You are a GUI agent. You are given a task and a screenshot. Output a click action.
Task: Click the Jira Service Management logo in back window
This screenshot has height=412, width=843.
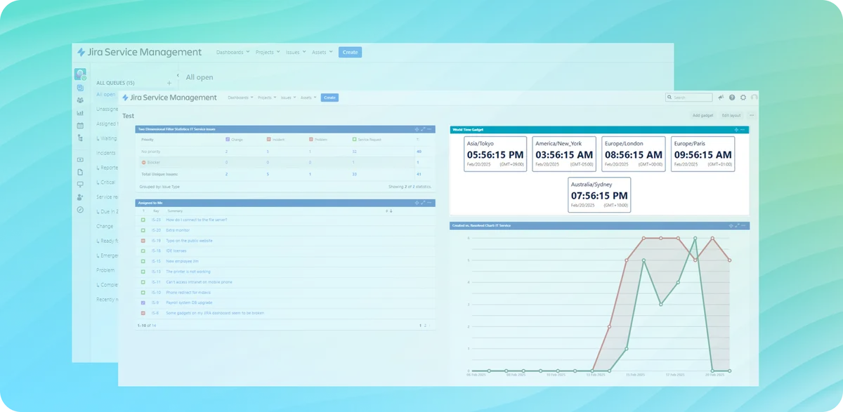click(x=139, y=52)
